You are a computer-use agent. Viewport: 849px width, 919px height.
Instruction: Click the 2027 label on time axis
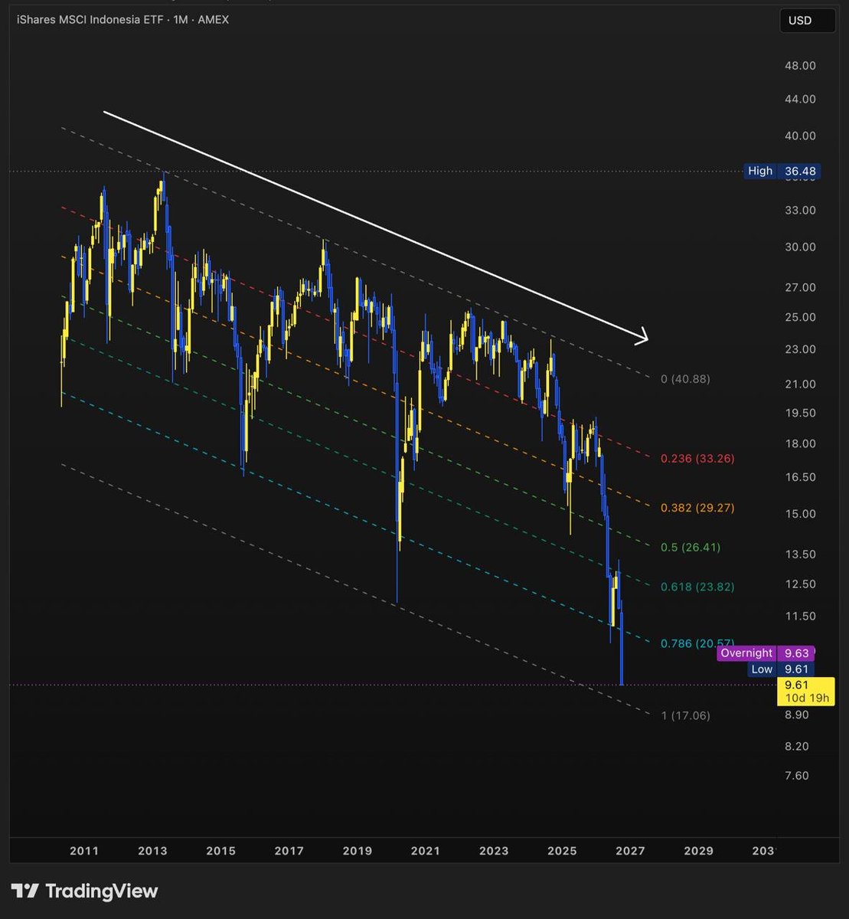point(631,851)
